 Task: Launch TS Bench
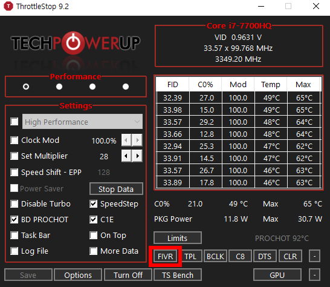[x=178, y=275]
